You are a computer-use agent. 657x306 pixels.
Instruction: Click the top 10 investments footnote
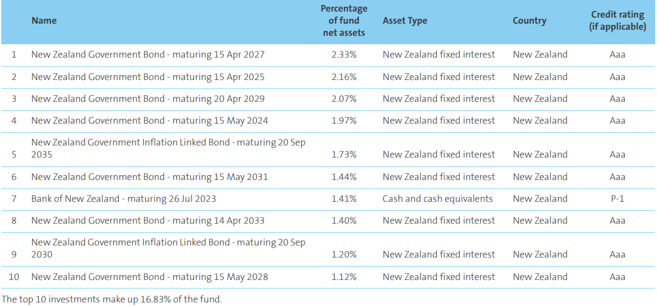click(112, 299)
